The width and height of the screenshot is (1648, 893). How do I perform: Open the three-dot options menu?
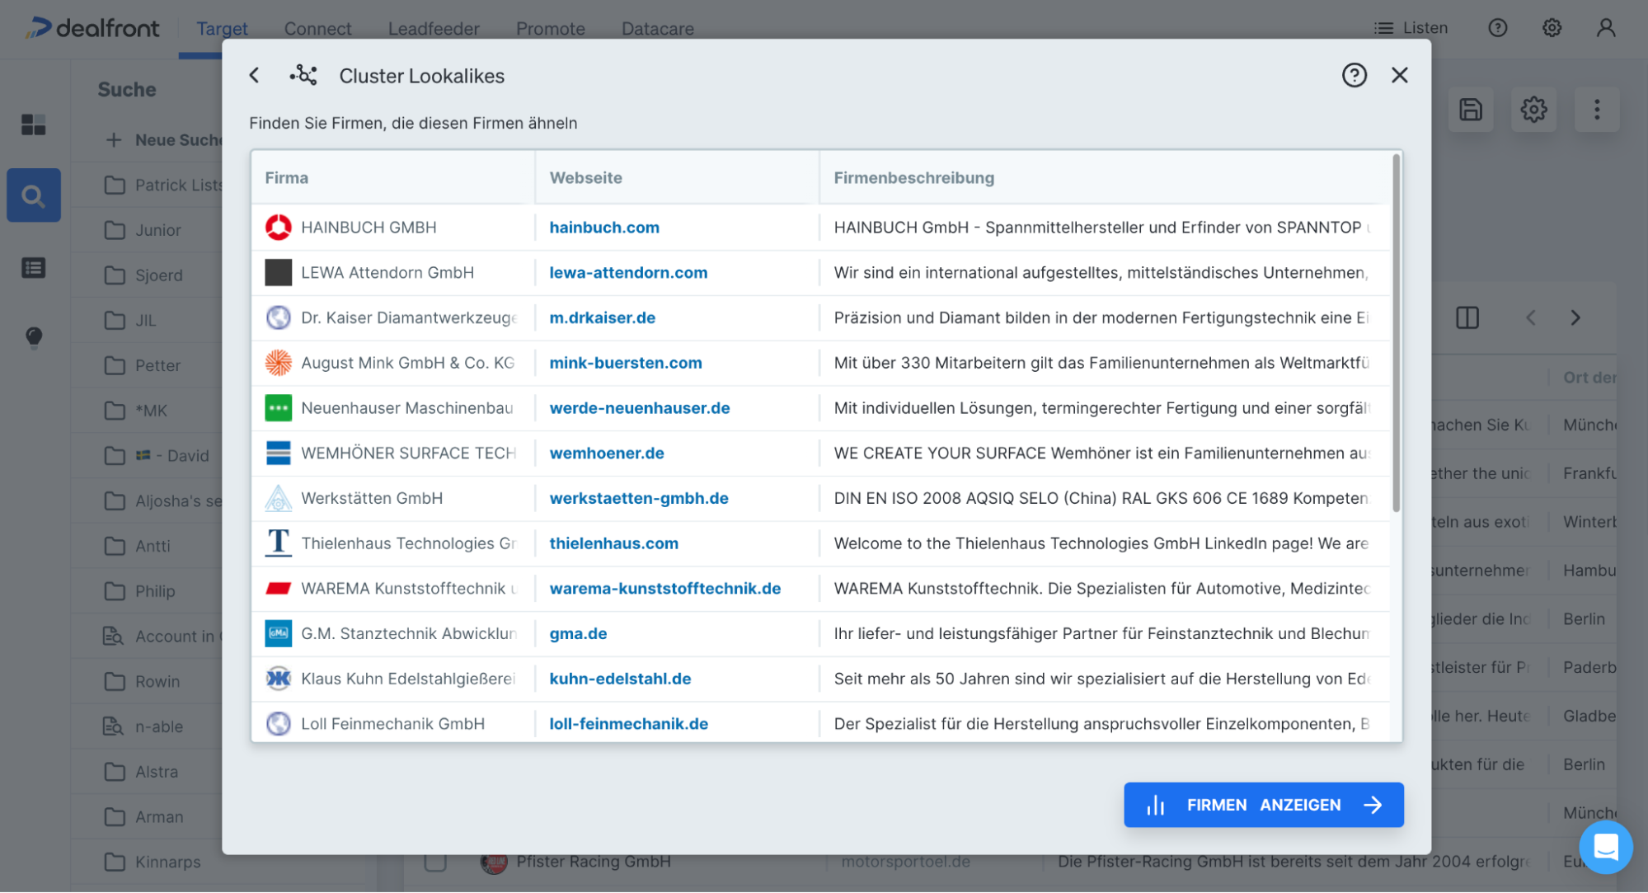click(x=1597, y=110)
